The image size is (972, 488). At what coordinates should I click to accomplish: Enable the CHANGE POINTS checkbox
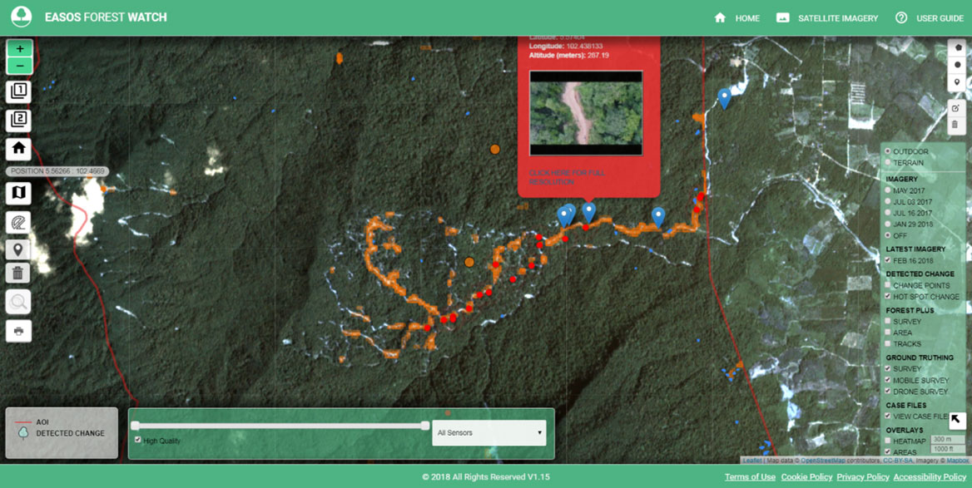click(888, 285)
